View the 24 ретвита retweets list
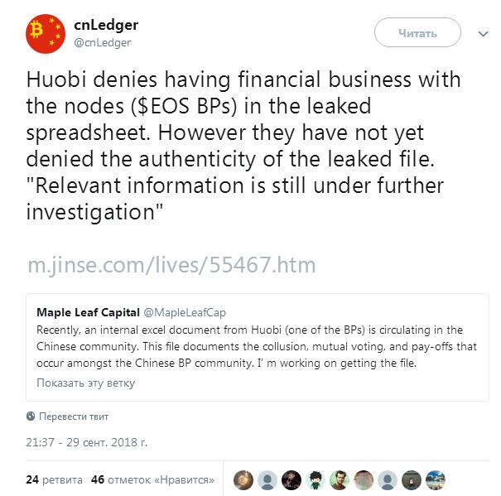501x496 pixels. [x=54, y=479]
